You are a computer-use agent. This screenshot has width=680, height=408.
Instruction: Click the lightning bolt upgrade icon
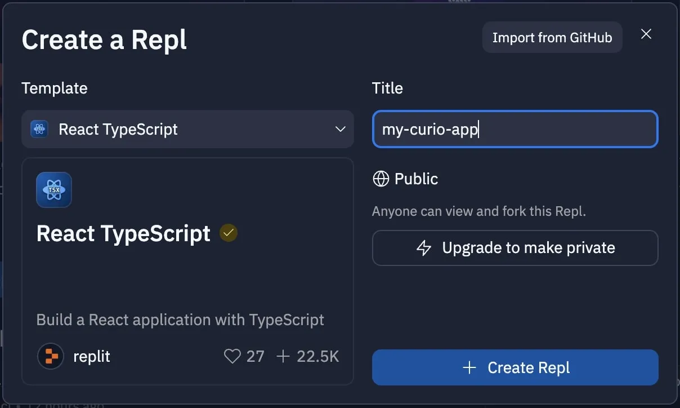[423, 248]
